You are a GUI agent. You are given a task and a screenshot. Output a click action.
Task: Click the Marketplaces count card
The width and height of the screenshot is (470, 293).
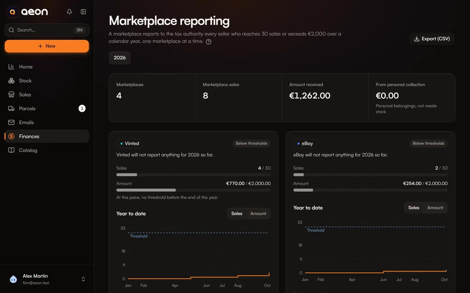[x=152, y=98]
